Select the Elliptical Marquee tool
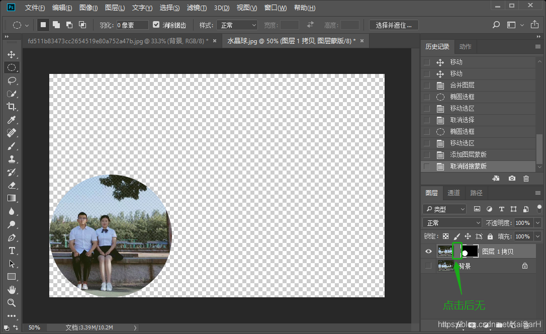 (12, 67)
